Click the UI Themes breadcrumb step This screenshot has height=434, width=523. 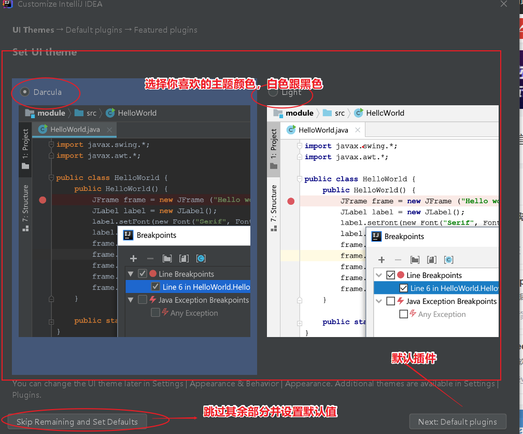(33, 30)
